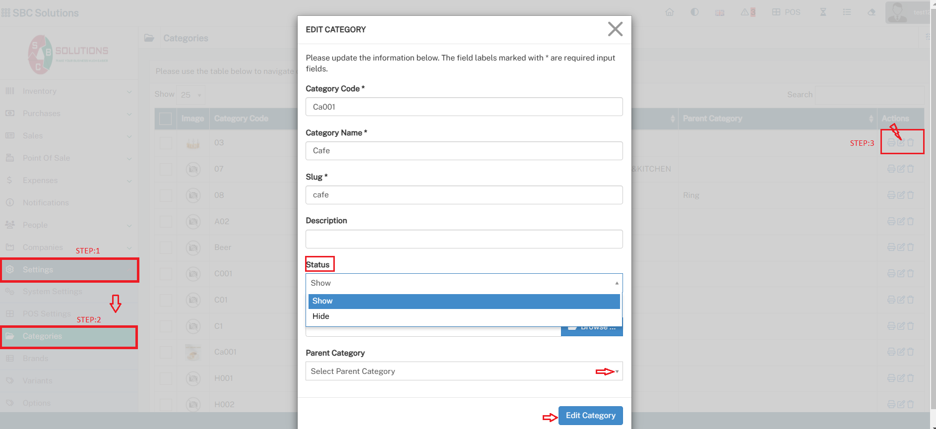
Task: Click the trash delete icon for row 08
Action: [x=911, y=195]
